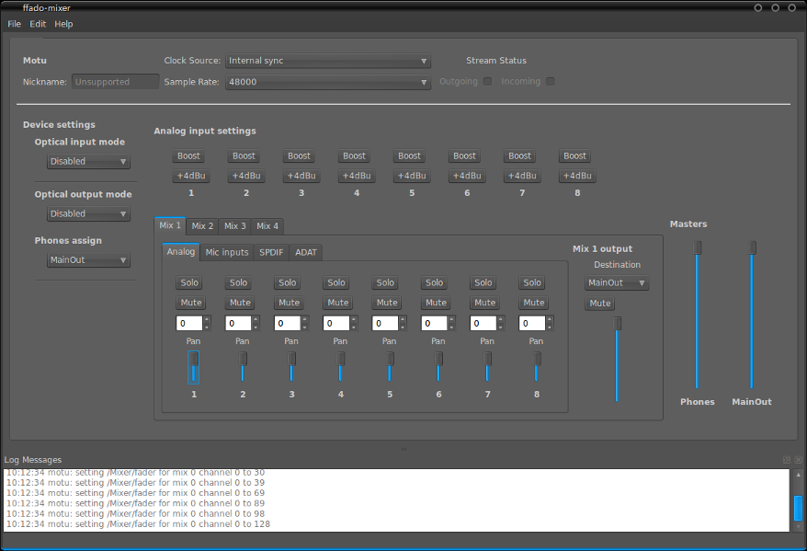Click the channel 1 Pan value field
The width and height of the screenshot is (807, 551).
point(189,324)
